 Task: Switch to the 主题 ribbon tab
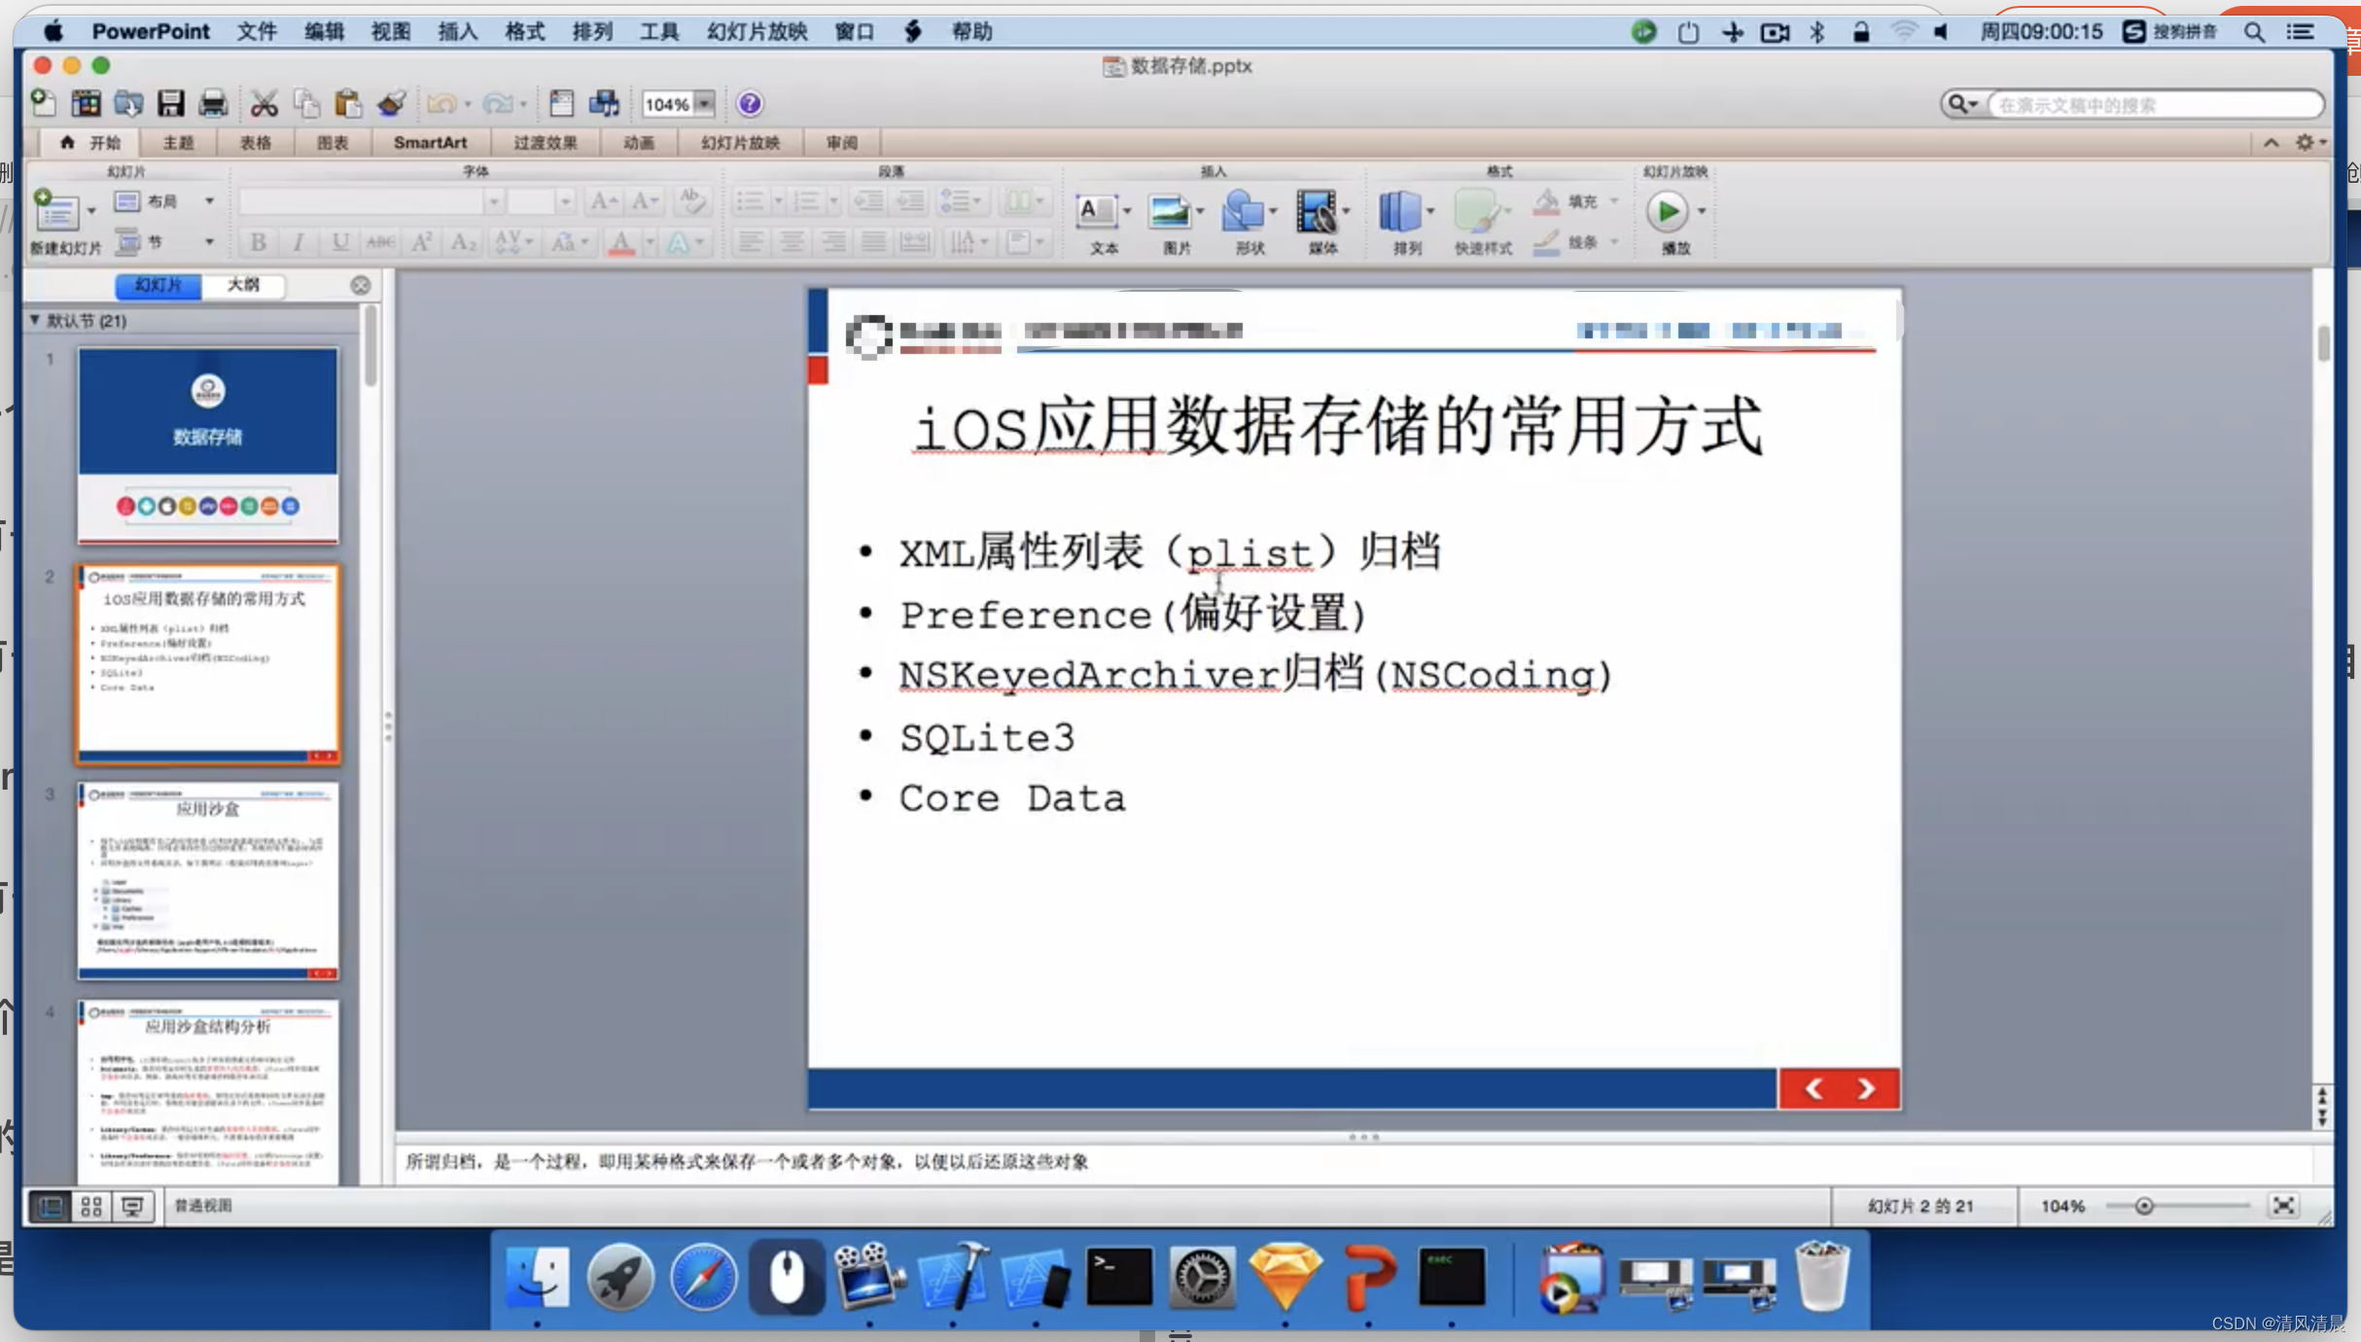pyautogui.click(x=178, y=143)
